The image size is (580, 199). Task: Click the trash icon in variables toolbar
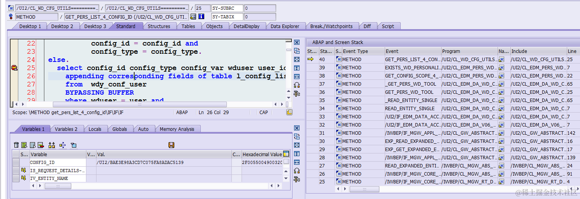pyautogui.click(x=16, y=145)
